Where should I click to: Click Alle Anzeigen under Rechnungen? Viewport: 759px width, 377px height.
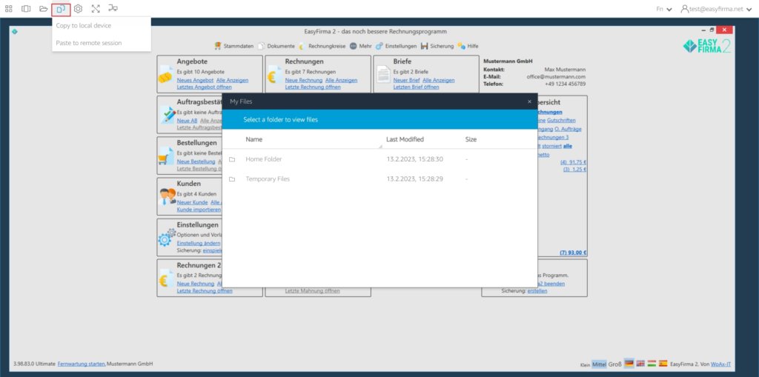341,80
